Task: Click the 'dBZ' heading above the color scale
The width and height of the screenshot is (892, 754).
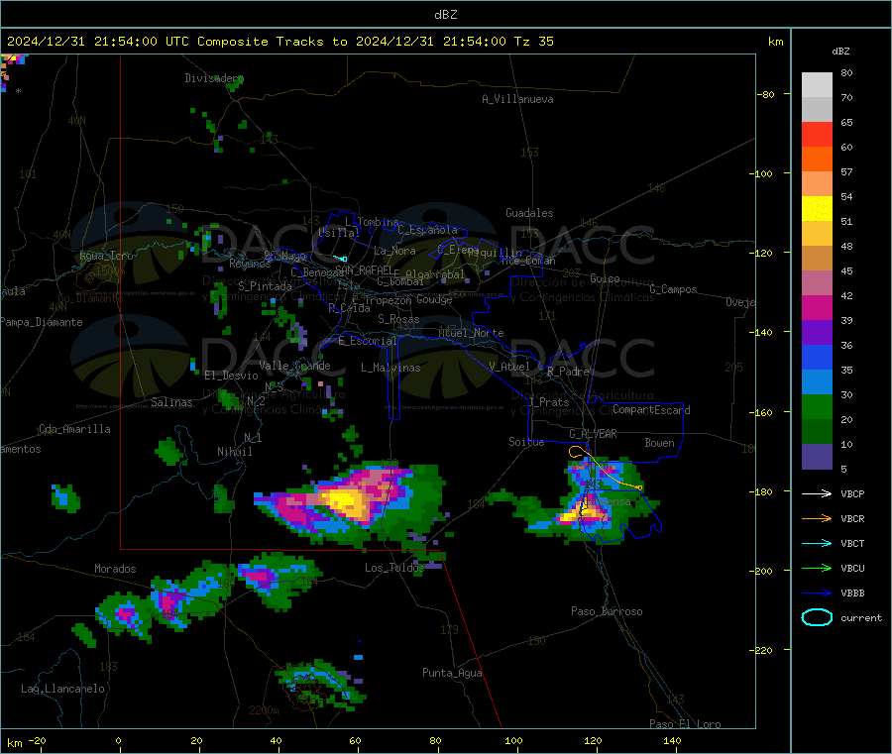Action: (840, 52)
